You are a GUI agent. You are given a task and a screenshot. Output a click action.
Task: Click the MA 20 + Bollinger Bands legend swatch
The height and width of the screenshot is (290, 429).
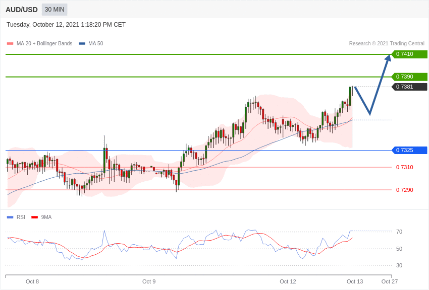click(x=10, y=43)
